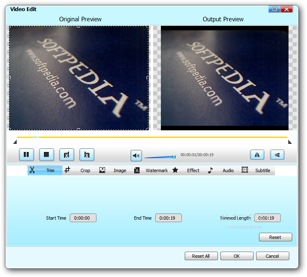307x277 pixels.
Task: Click the right-middle crop handle in Original Preview
Action: [148, 77]
